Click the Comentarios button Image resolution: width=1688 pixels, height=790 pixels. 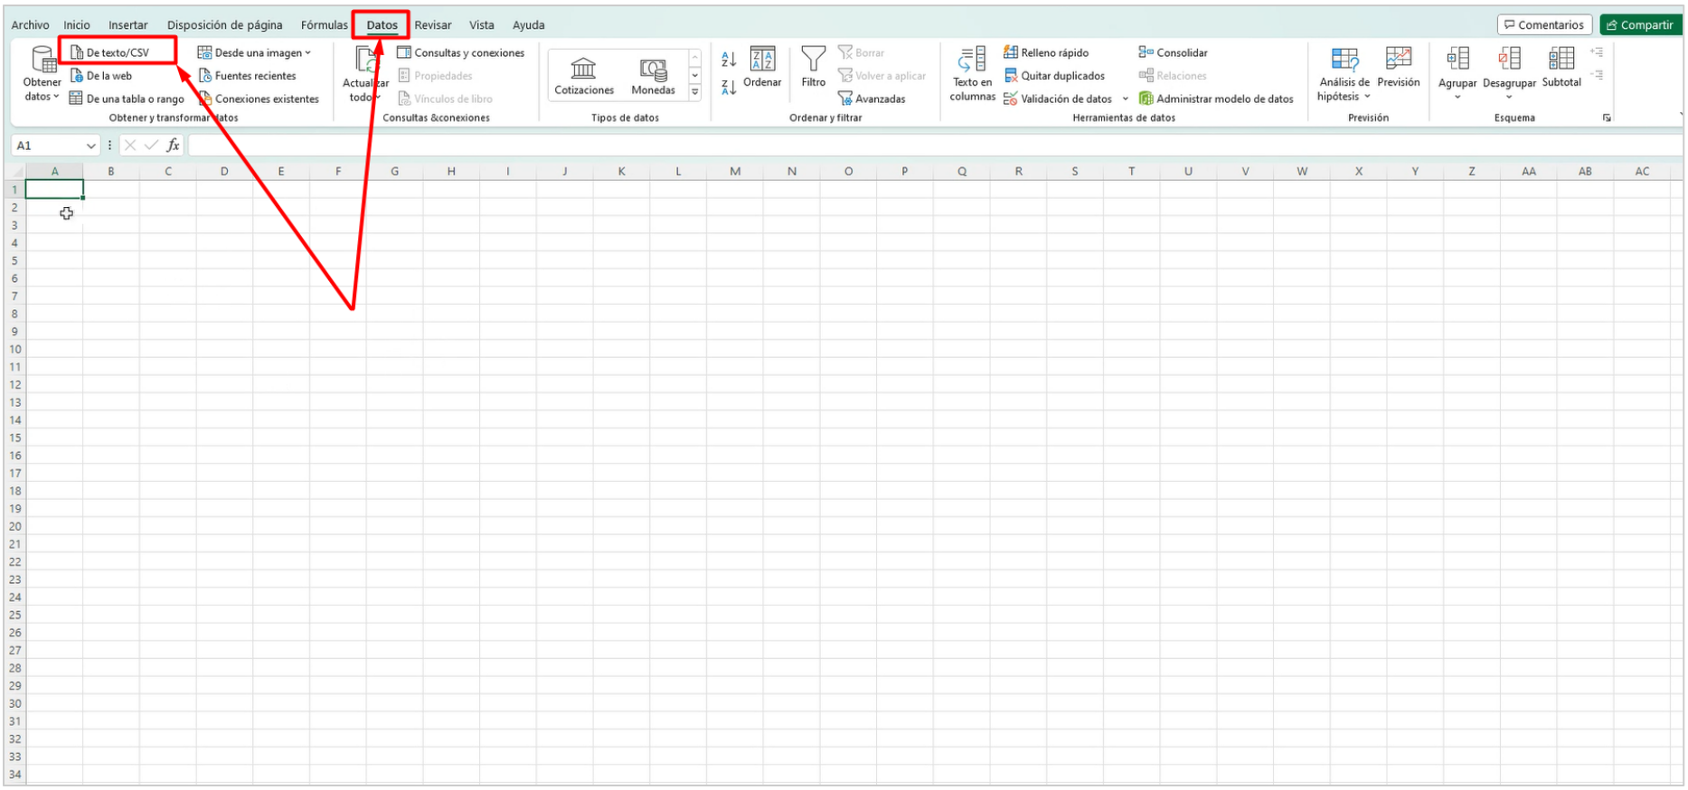pos(1543,25)
